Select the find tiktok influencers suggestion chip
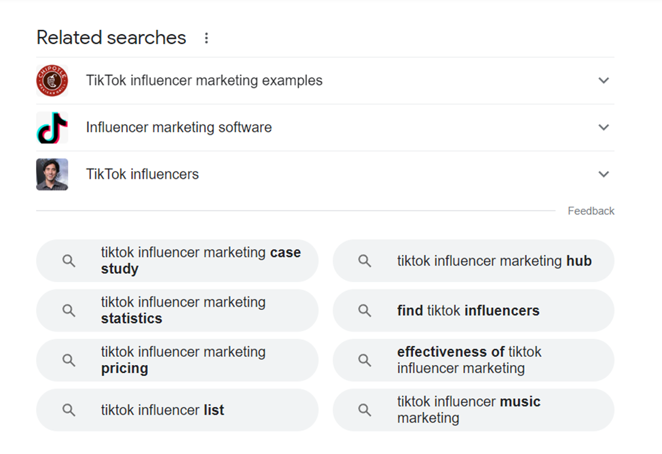Viewport: 662px width, 454px height. (473, 311)
